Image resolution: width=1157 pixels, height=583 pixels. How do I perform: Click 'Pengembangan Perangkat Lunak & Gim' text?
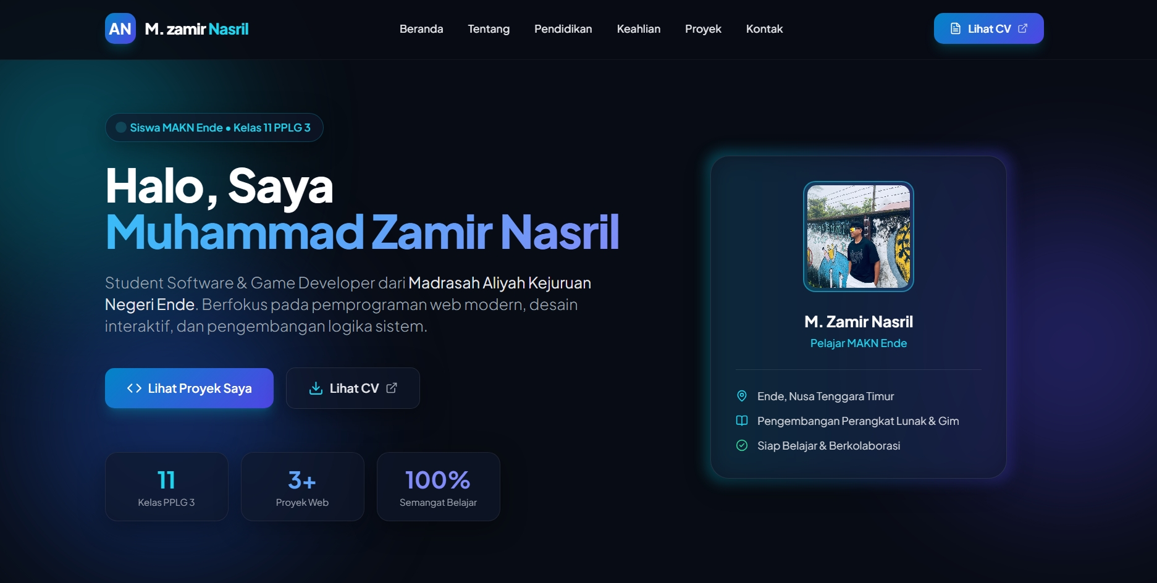click(x=858, y=421)
